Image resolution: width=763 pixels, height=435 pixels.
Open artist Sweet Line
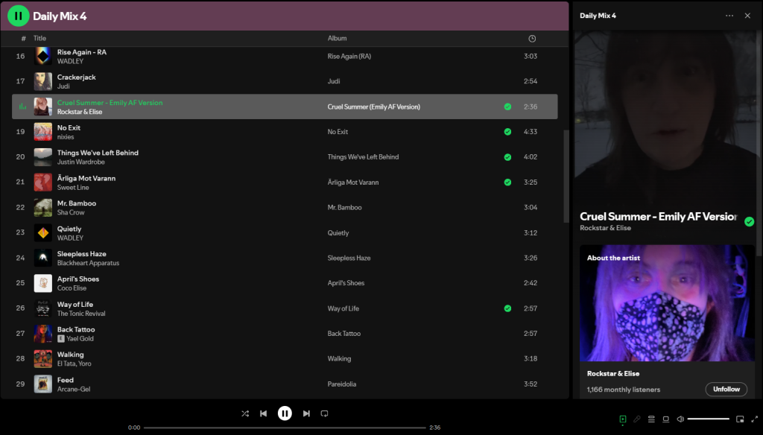tap(73, 187)
